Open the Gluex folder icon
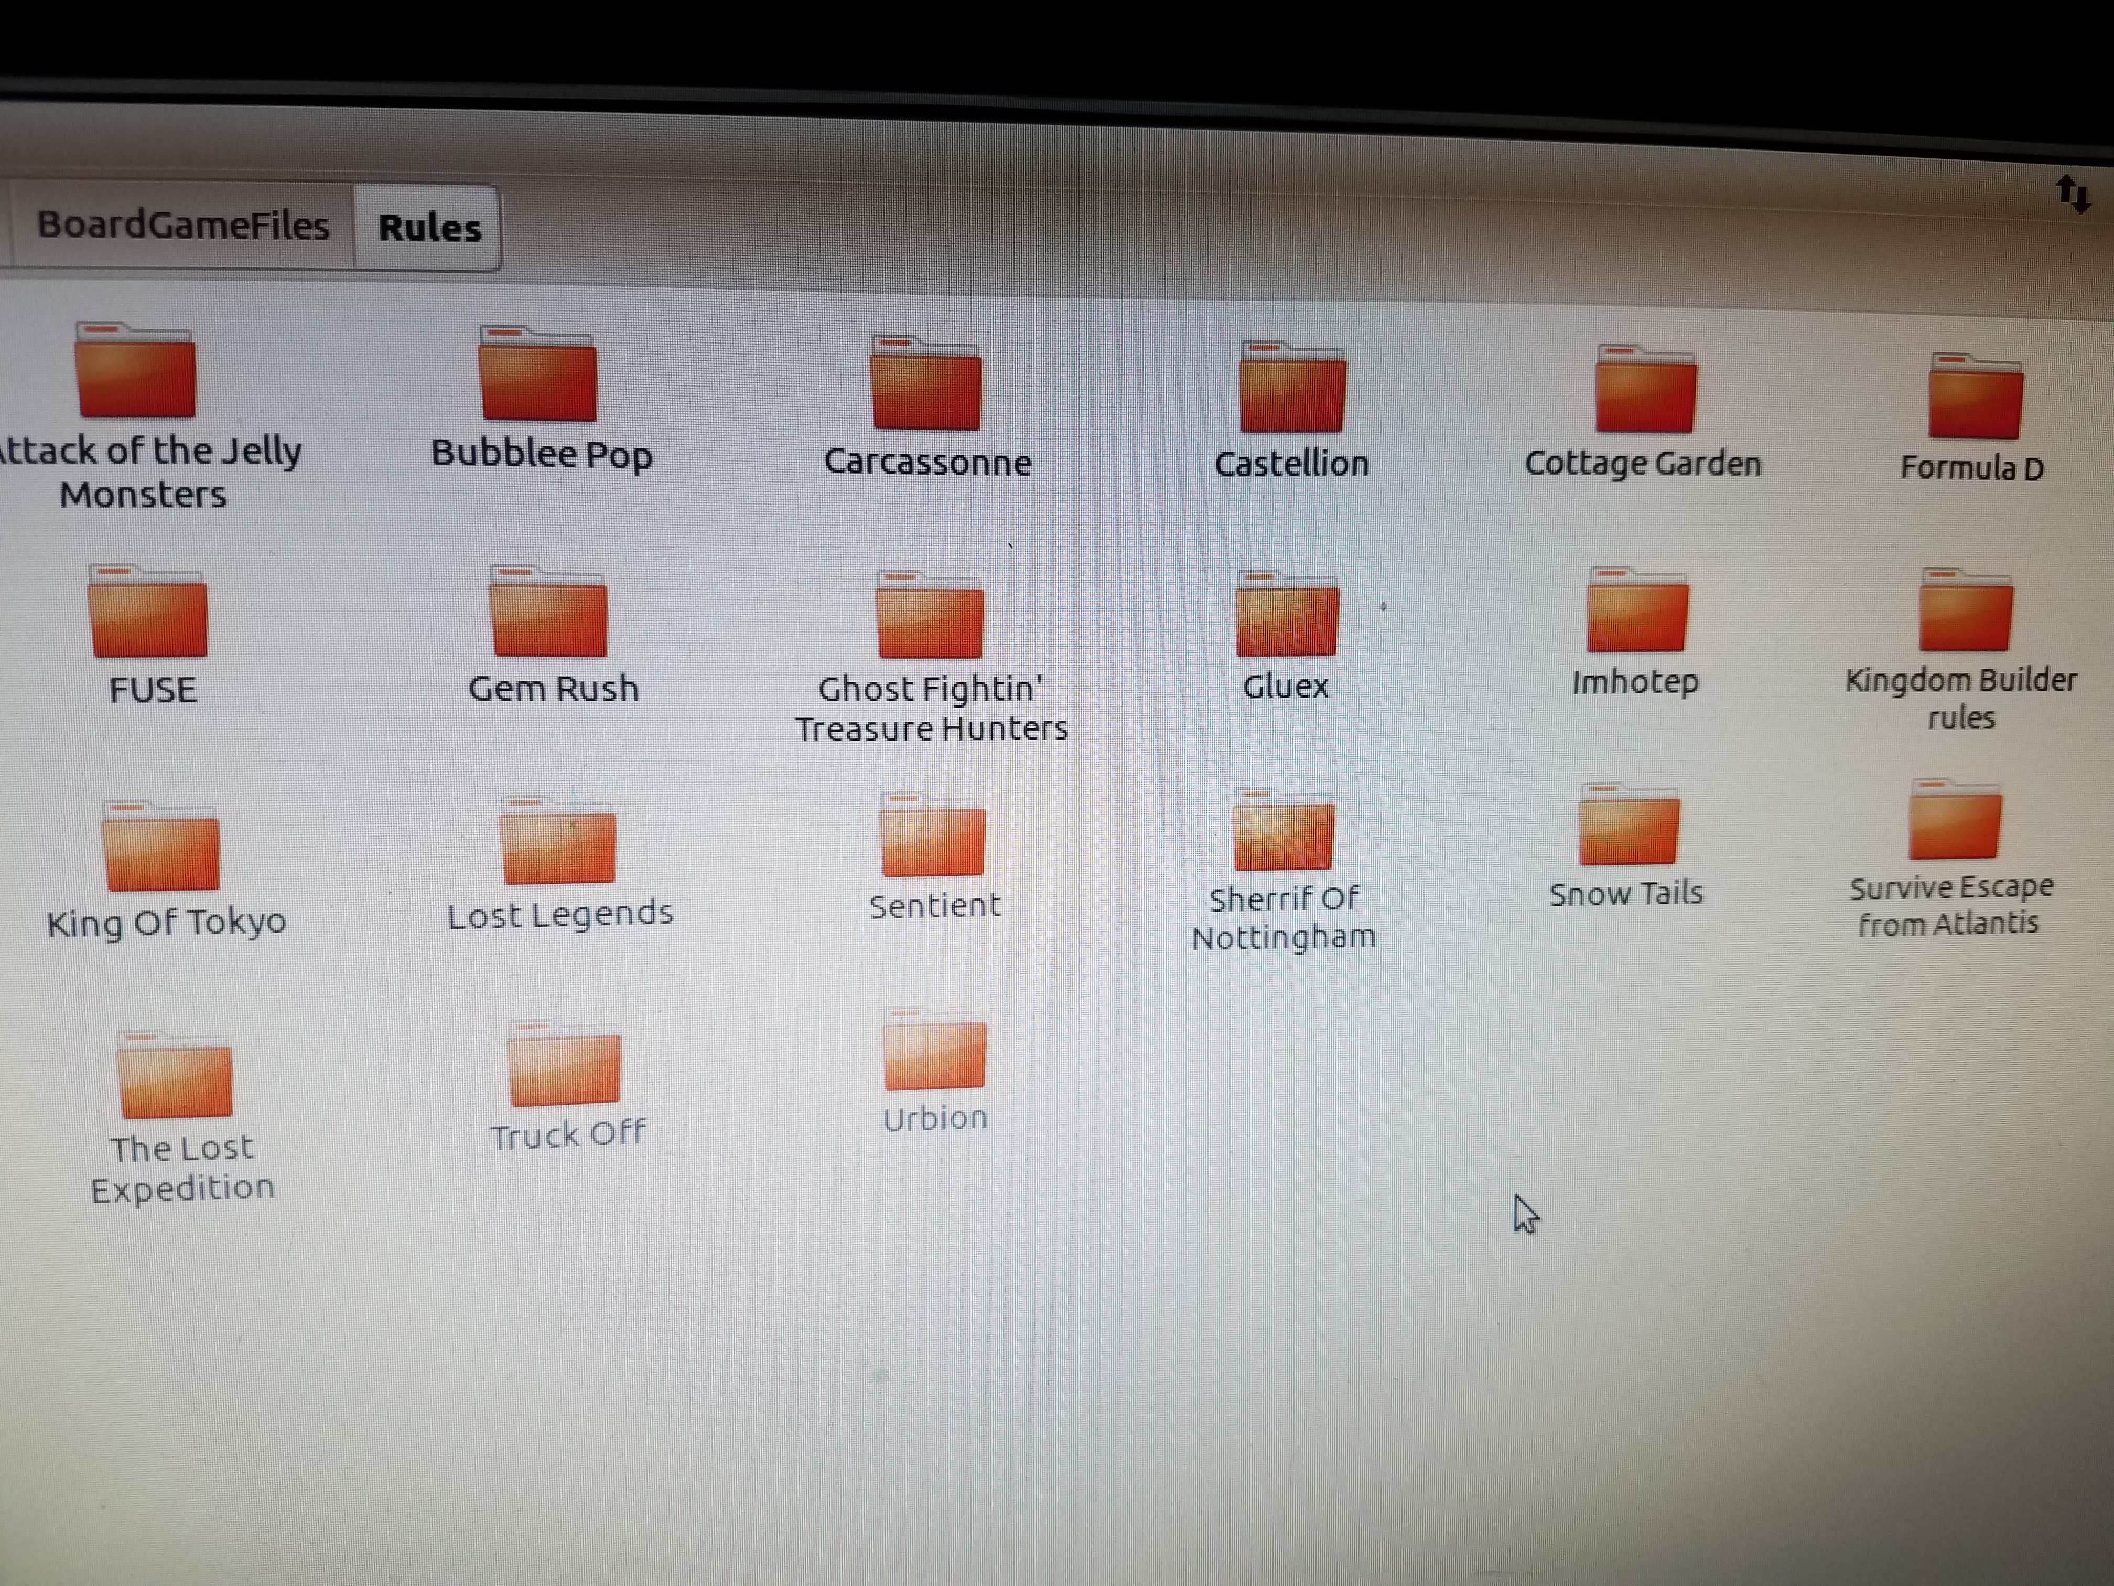 pos(1286,614)
